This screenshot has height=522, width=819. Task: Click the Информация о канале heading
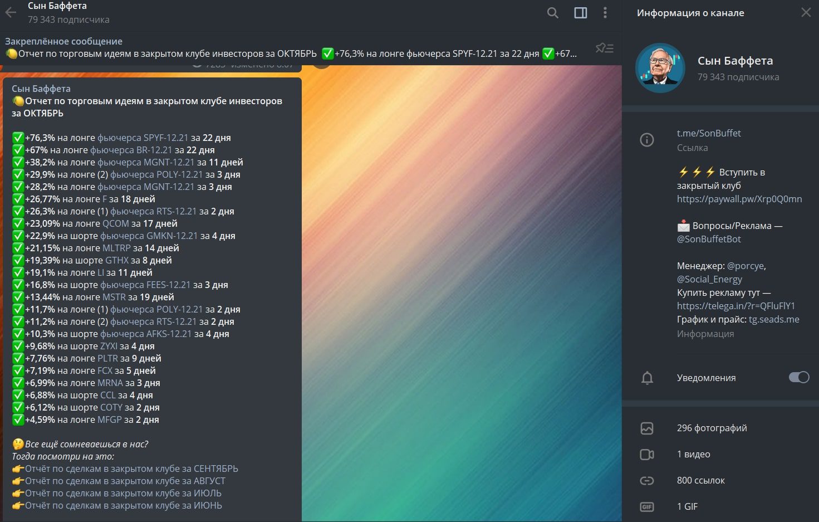690,13
